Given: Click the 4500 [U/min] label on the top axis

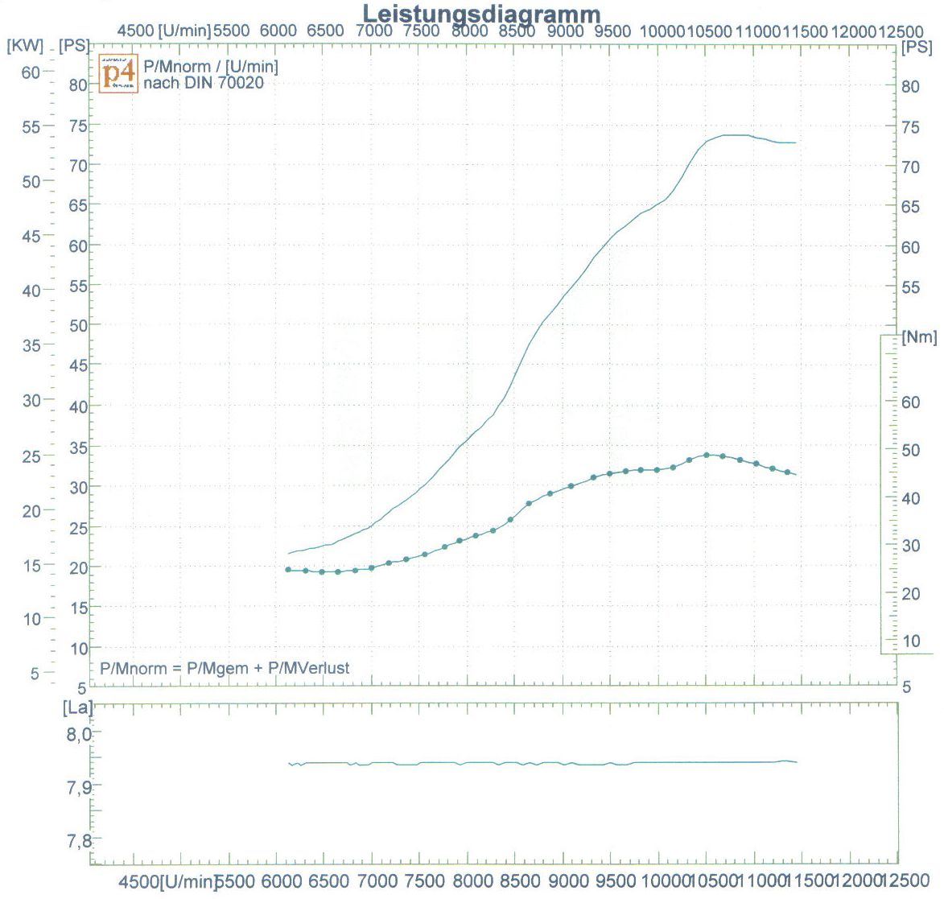Looking at the screenshot, I should [164, 31].
